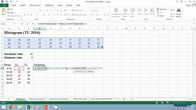The height and width of the screenshot is (110, 196).
Task: Toggle Italic formatting
Action: 28,15
